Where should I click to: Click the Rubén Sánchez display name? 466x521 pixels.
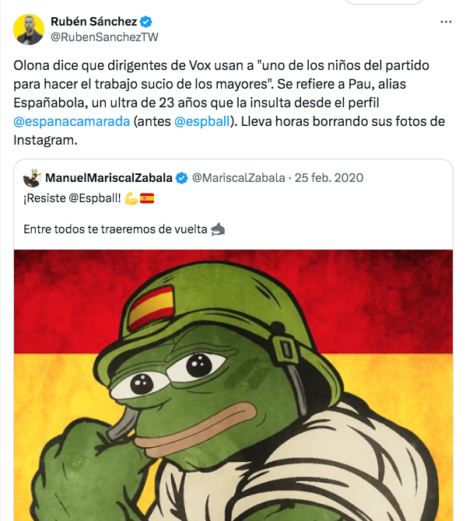[x=93, y=22]
